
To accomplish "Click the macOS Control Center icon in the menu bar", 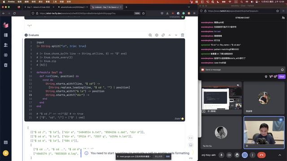I will [257, 2].
